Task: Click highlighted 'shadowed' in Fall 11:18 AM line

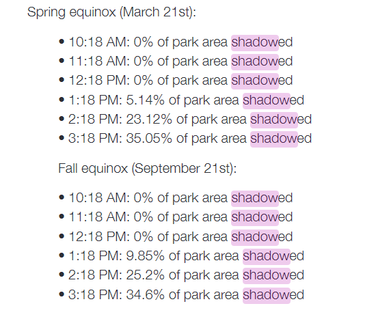Action: tap(262, 218)
